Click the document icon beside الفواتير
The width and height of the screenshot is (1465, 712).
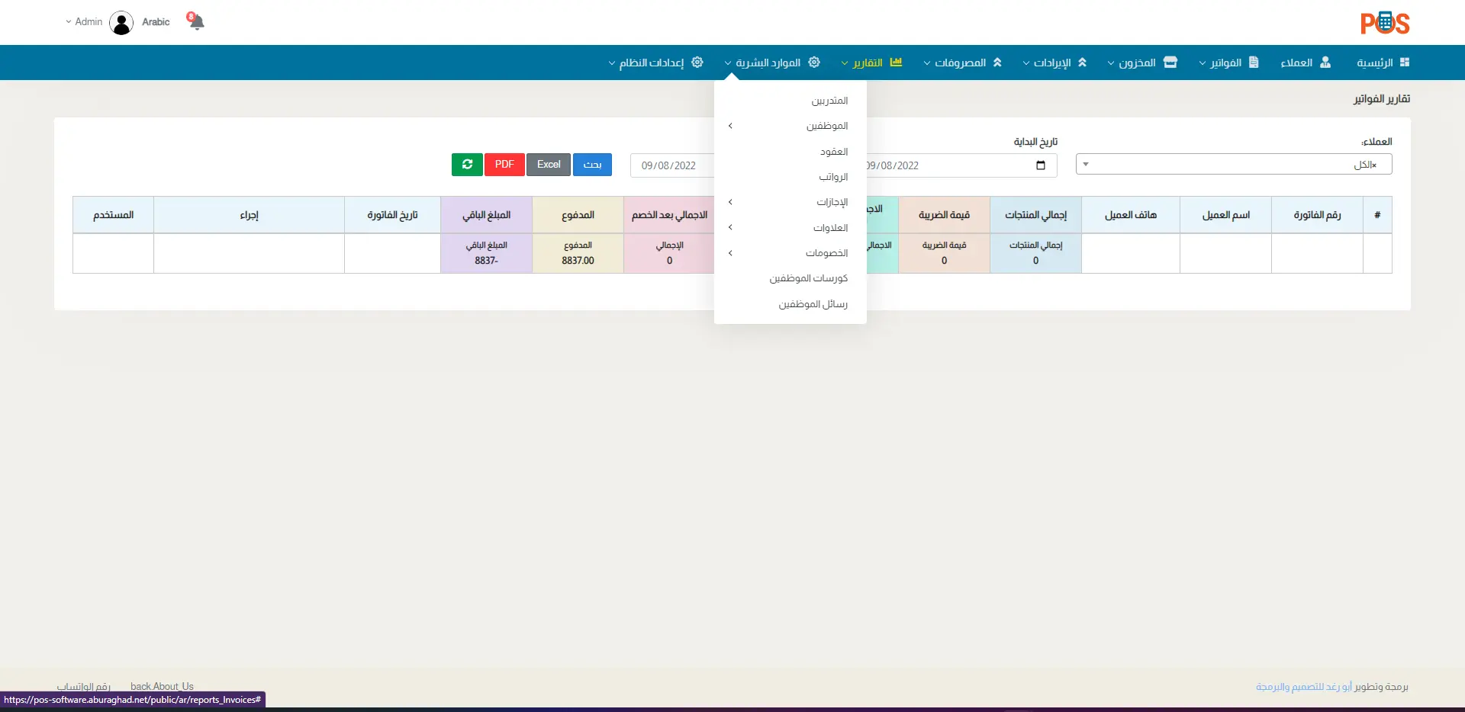point(1254,63)
